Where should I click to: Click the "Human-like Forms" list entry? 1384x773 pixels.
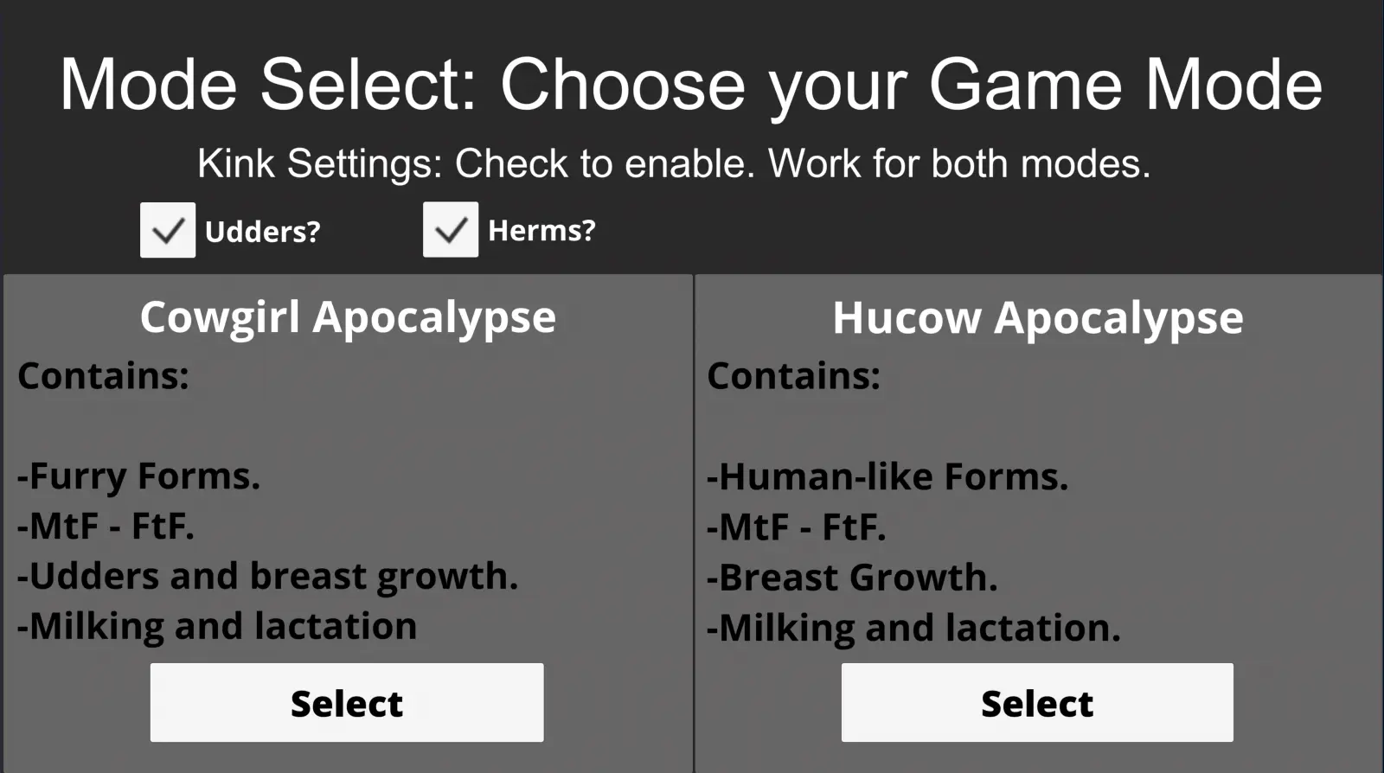click(887, 476)
